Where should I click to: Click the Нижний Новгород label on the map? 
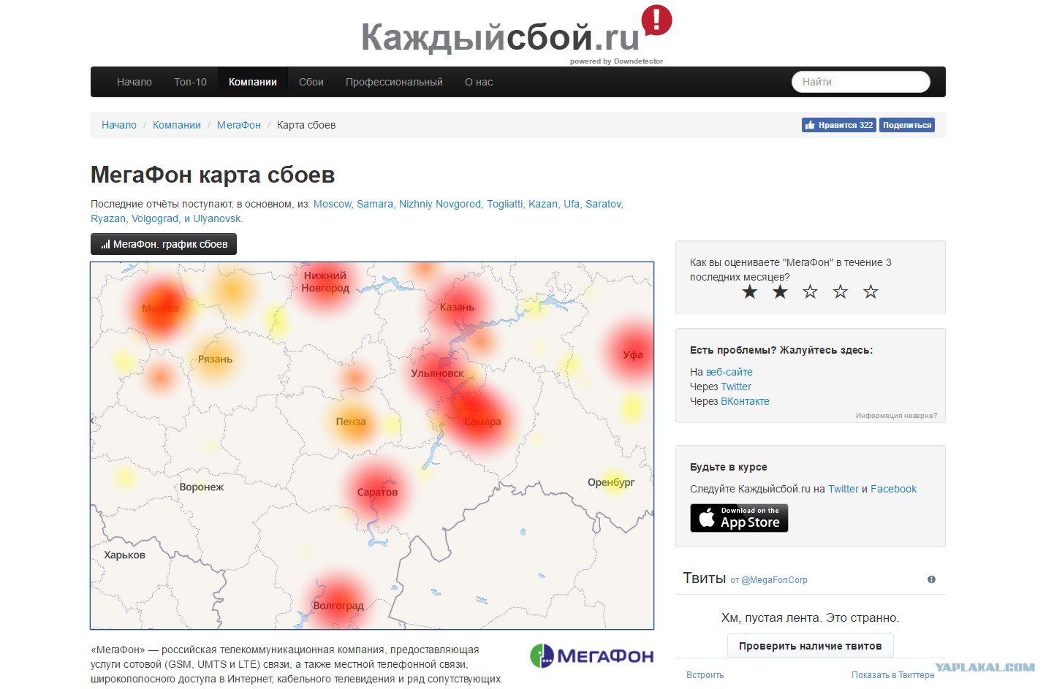tap(325, 282)
